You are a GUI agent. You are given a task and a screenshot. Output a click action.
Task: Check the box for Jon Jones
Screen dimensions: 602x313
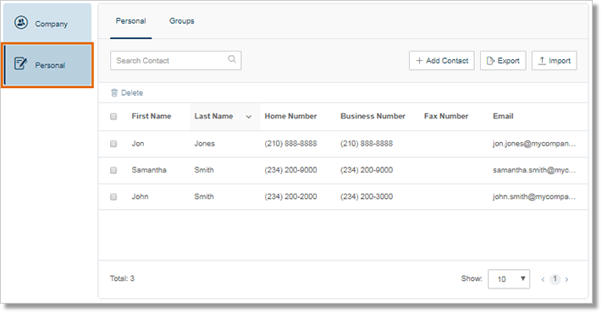[x=113, y=144]
